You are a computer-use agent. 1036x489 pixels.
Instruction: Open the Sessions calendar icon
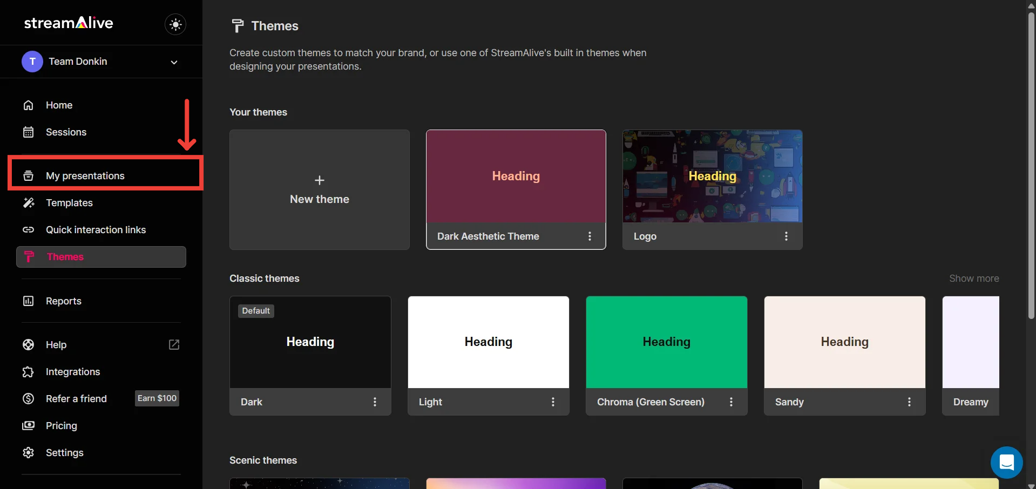(x=29, y=132)
